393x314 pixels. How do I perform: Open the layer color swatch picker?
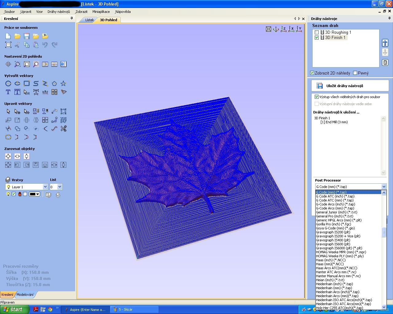pos(34,194)
